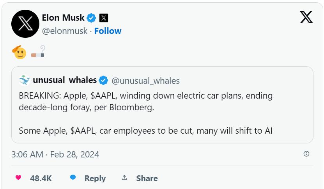Open X via the top-right logo
The image size is (324, 189).
click(306, 17)
